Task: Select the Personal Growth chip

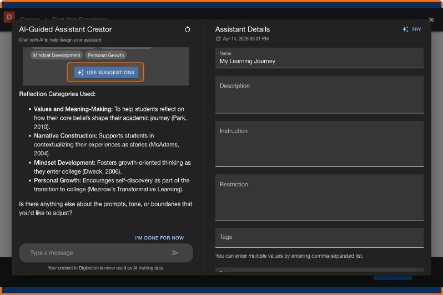Action: 105,55
